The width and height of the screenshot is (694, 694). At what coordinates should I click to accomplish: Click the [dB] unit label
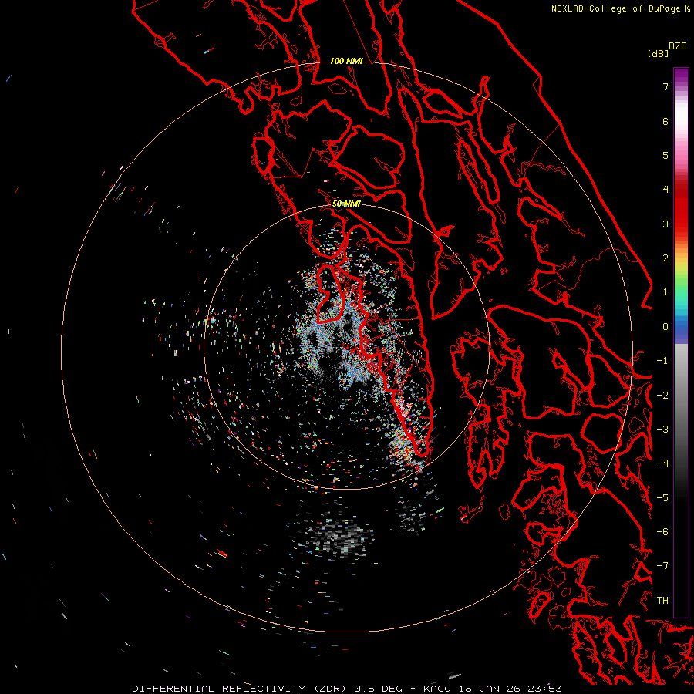659,53
